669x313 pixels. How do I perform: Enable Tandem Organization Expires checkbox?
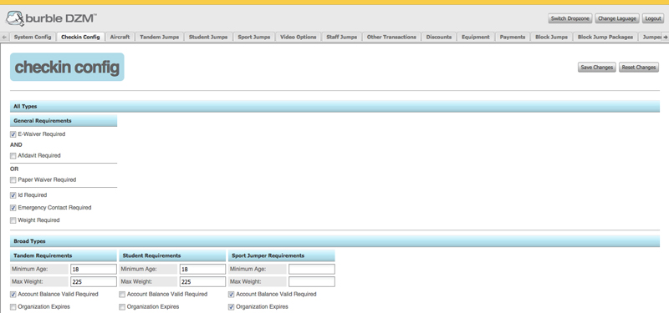click(x=13, y=307)
